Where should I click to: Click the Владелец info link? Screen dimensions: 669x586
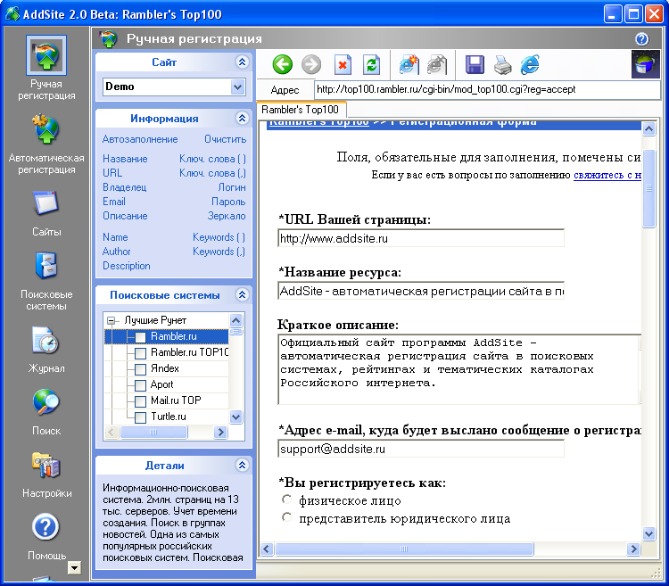coord(125,187)
